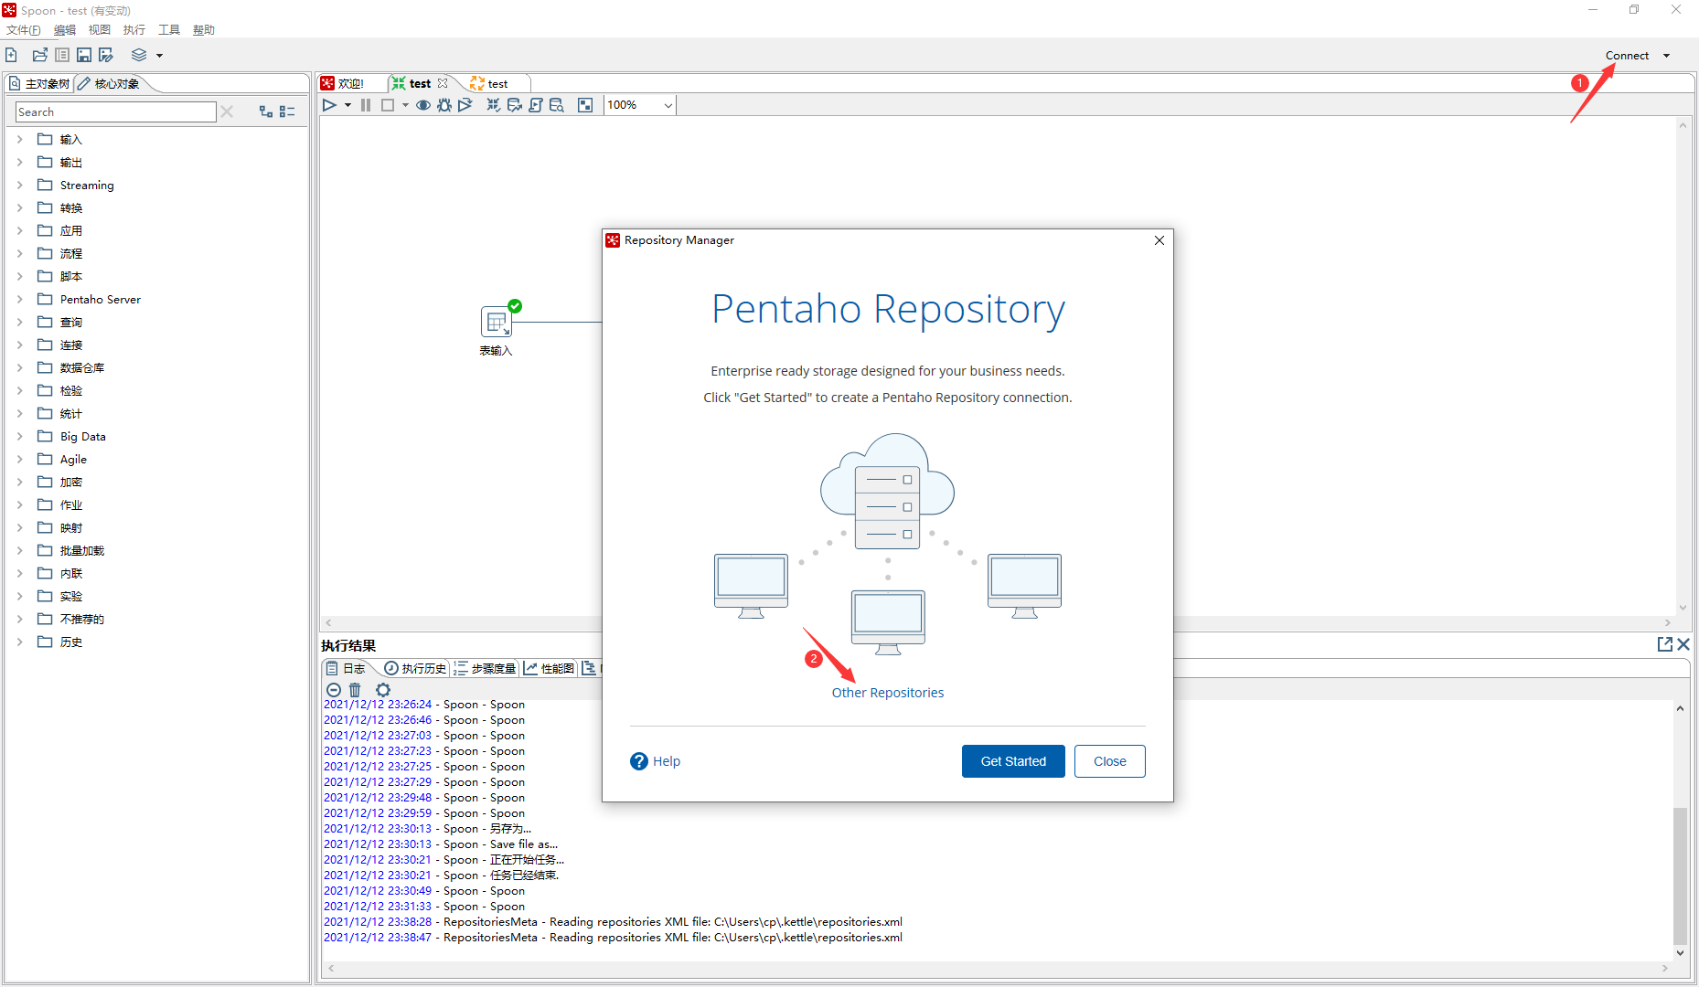
Task: Expand the 转换 folder
Action: point(19,207)
